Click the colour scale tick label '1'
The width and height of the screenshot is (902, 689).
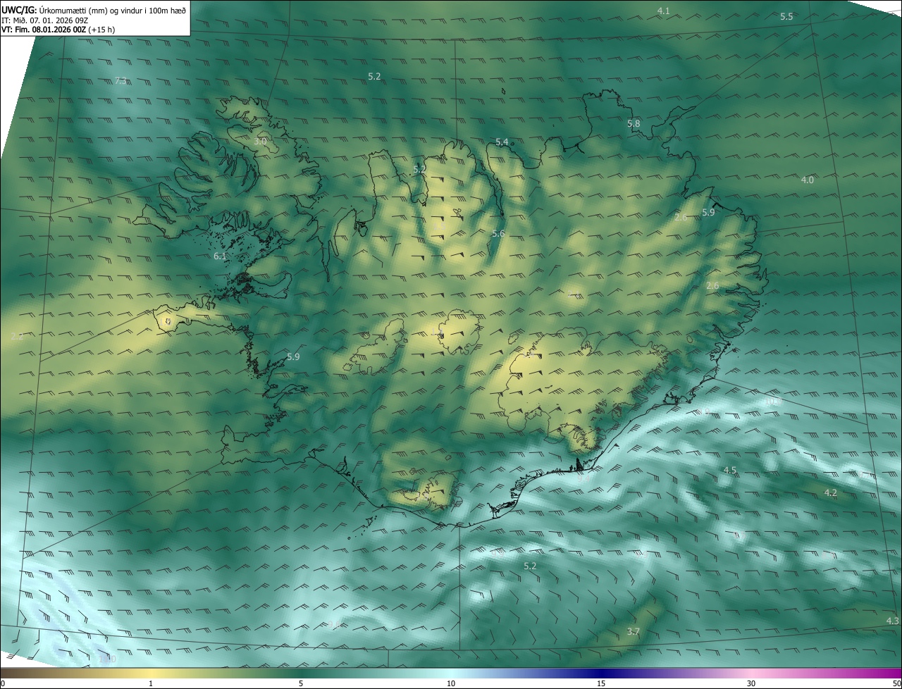click(151, 683)
